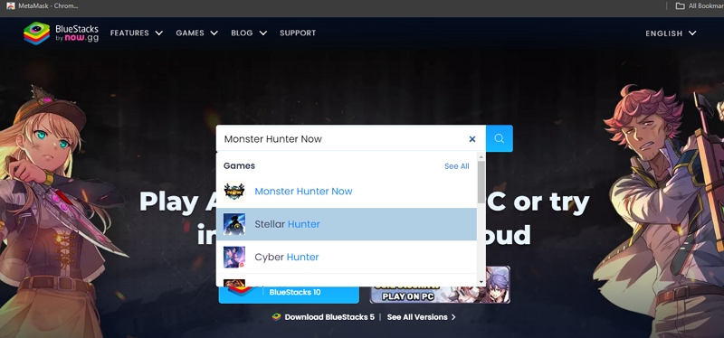Go to the Support page
The height and width of the screenshot is (338, 724).
(298, 33)
